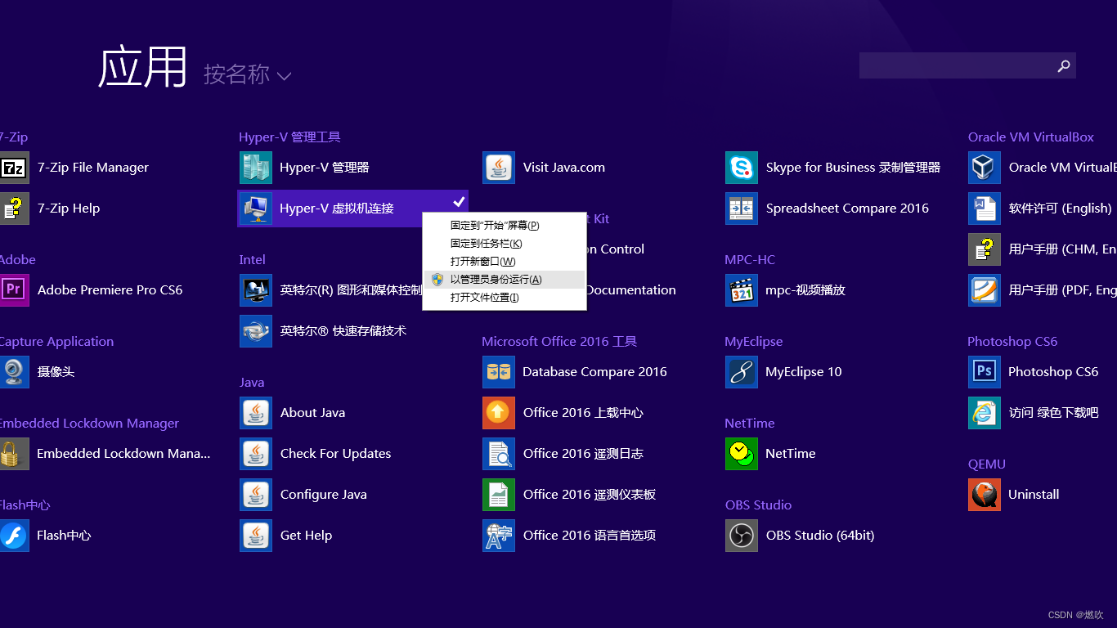The height and width of the screenshot is (628, 1117).
Task: Launch Adobe Premiere Pro CS6 icon
Action: coord(14,290)
